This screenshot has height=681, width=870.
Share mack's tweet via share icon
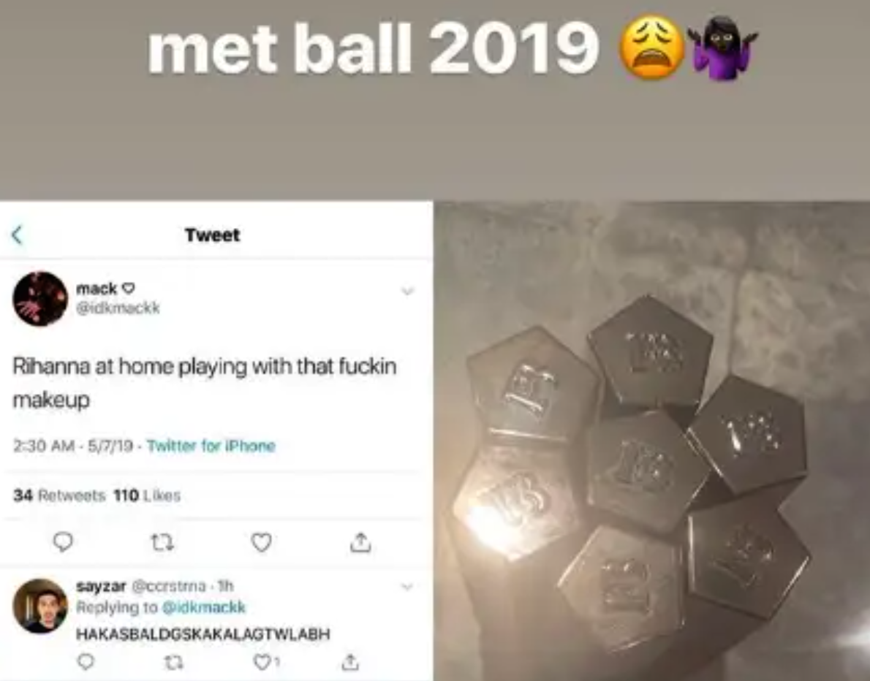[x=360, y=542]
